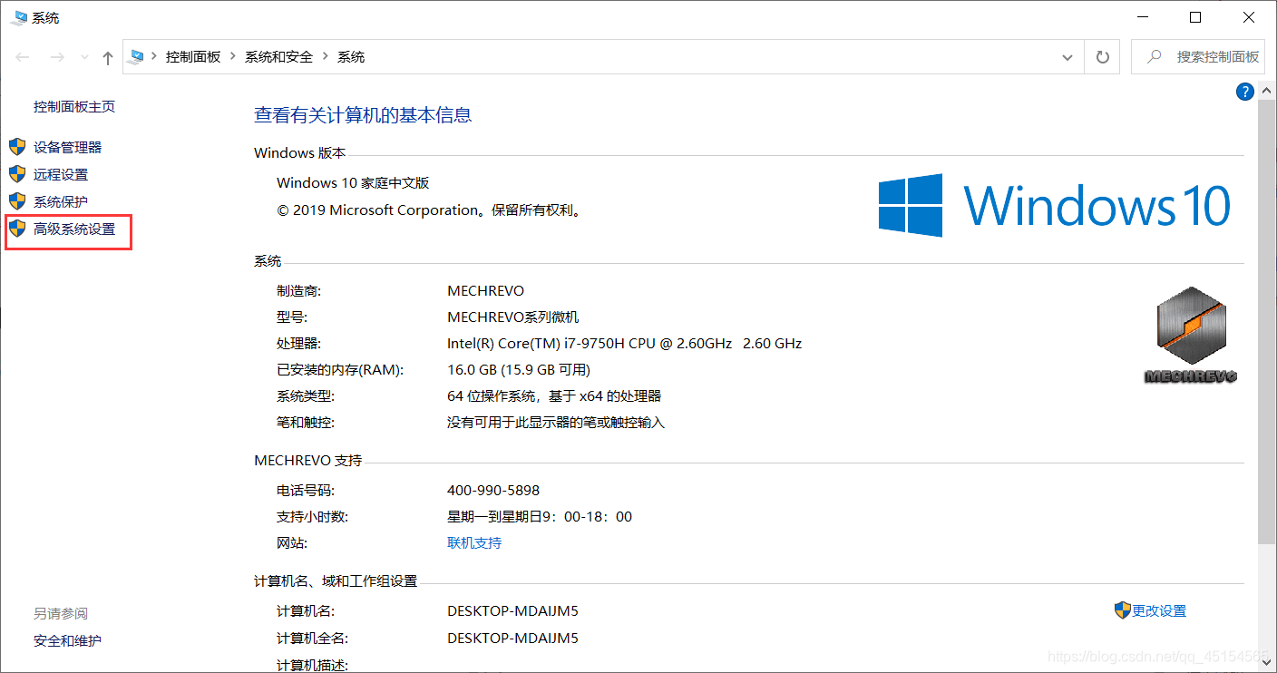The height and width of the screenshot is (673, 1277).
Task: Click the search magnifier icon
Action: point(1155,56)
